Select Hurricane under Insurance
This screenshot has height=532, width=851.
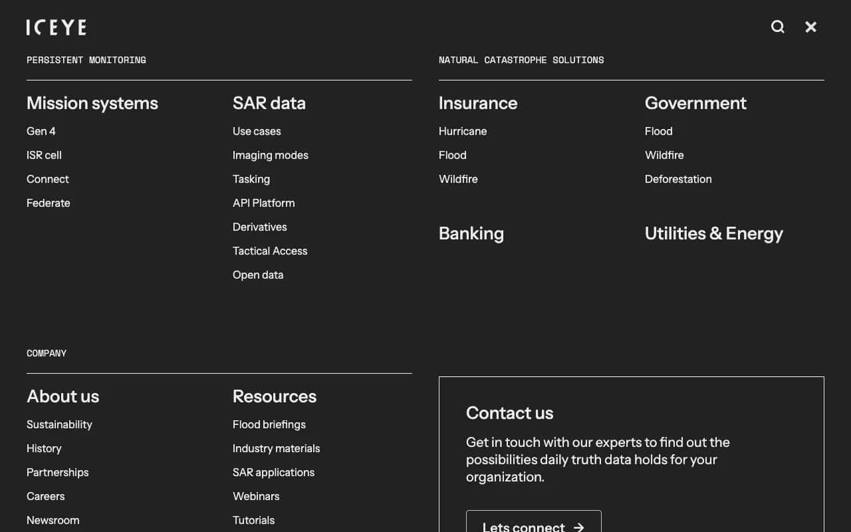(x=463, y=131)
